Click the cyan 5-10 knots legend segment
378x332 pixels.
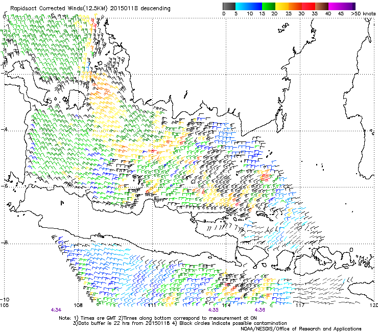[x=242, y=6]
